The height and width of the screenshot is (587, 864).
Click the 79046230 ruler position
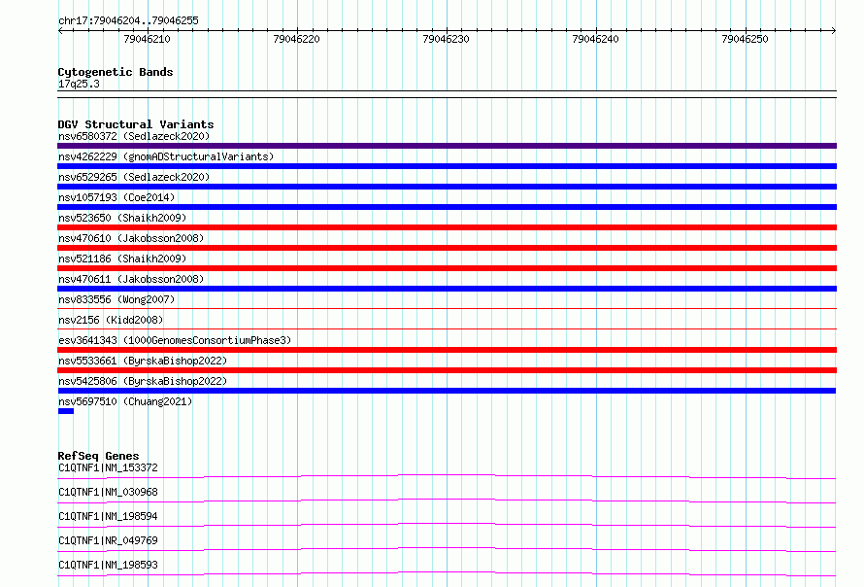pos(446,39)
